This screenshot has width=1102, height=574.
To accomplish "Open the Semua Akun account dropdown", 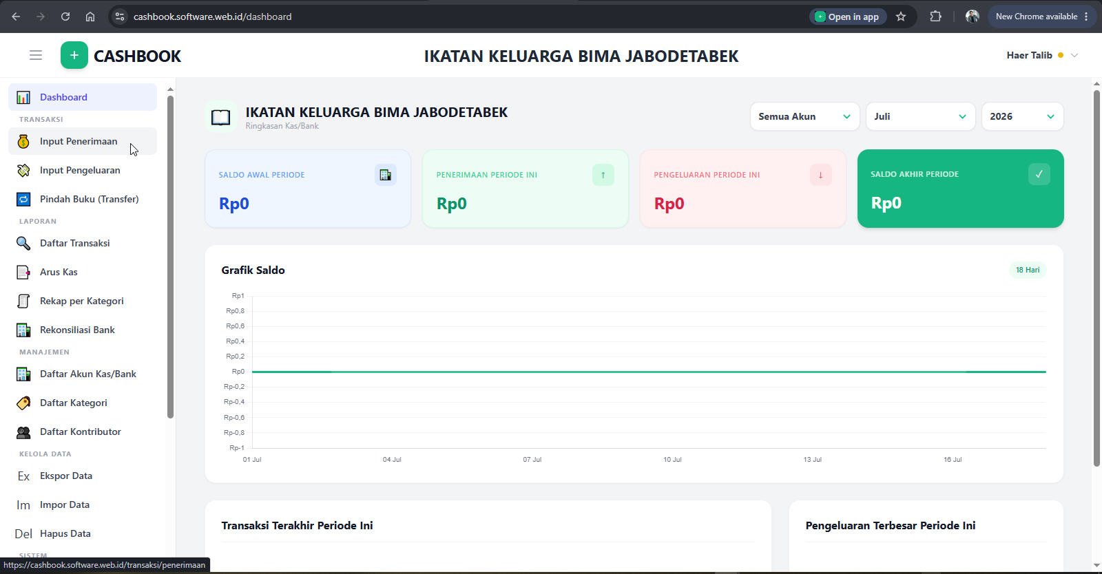I will (x=804, y=116).
